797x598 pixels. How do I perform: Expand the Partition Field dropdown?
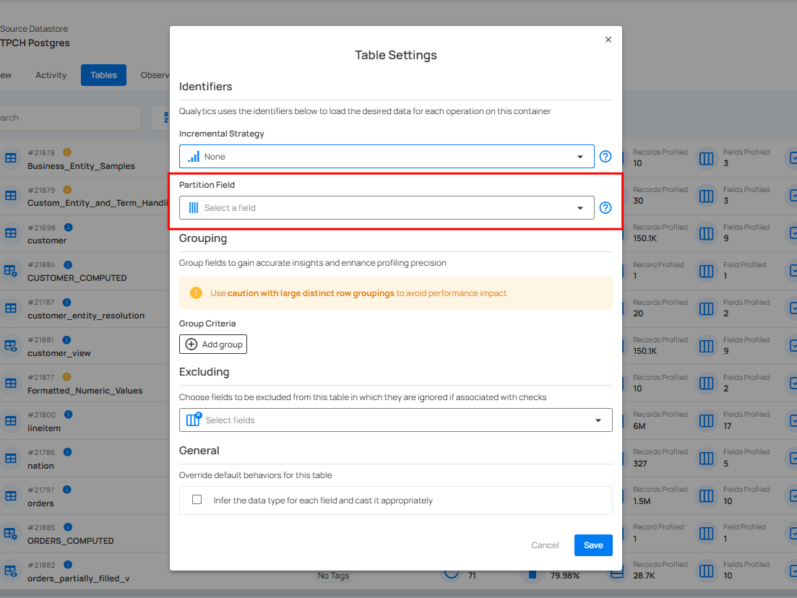[387, 208]
